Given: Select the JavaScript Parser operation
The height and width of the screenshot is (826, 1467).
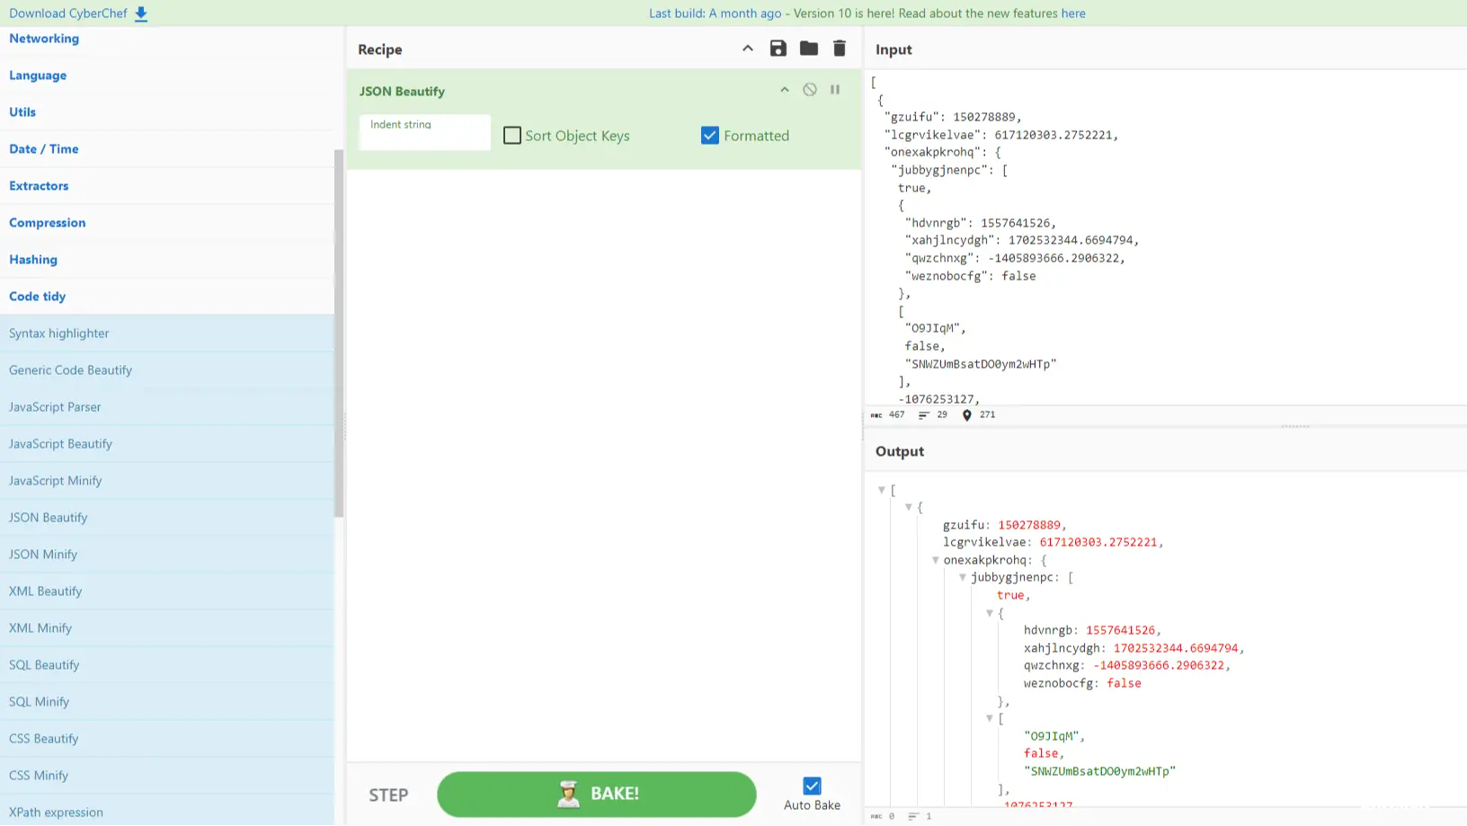Looking at the screenshot, I should pyautogui.click(x=167, y=407).
